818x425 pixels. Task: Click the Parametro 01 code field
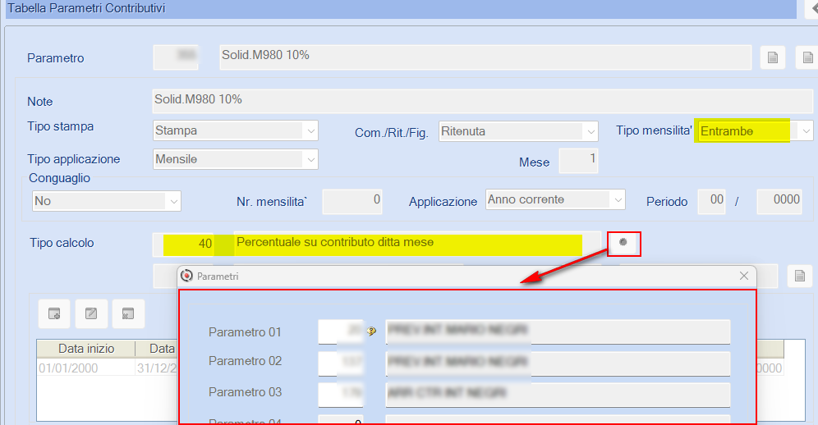point(341,331)
